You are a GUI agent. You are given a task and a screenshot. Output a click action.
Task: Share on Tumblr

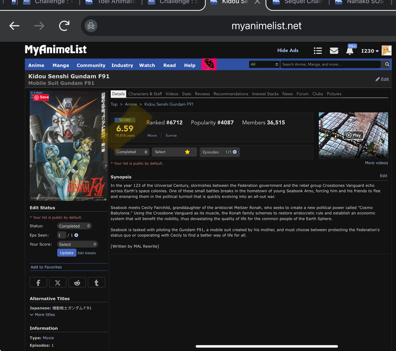point(96,283)
